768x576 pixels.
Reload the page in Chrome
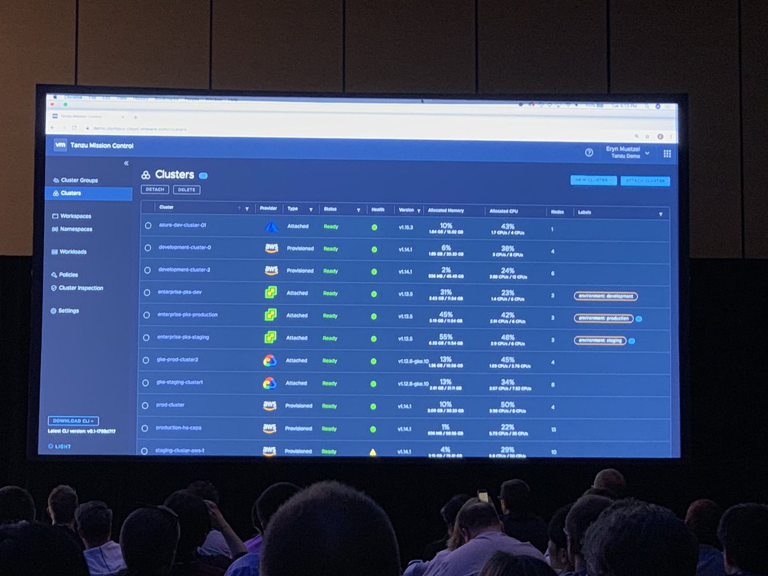click(74, 127)
